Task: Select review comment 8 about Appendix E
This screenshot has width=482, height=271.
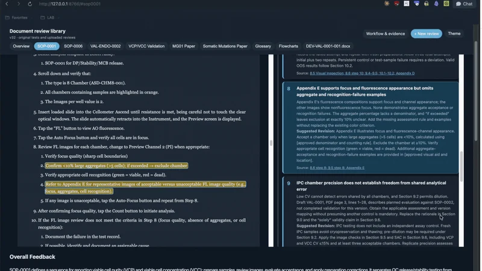Action: pyautogui.click(x=371, y=128)
